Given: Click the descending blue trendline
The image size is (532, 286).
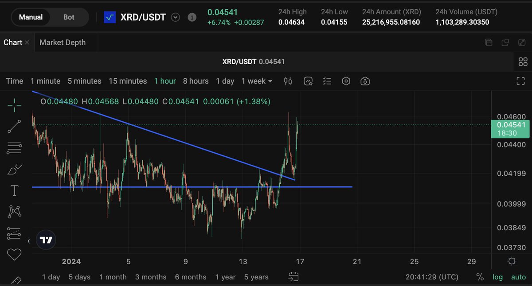Looking at the screenshot, I should [x=164, y=135].
